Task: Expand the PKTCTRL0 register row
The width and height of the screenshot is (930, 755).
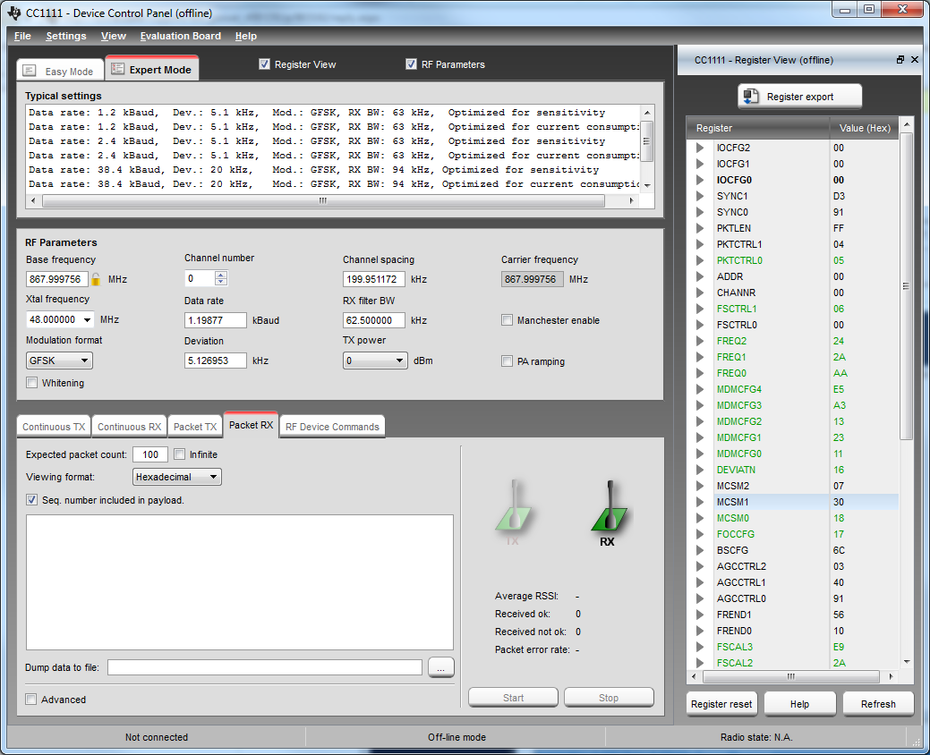Action: 700,260
